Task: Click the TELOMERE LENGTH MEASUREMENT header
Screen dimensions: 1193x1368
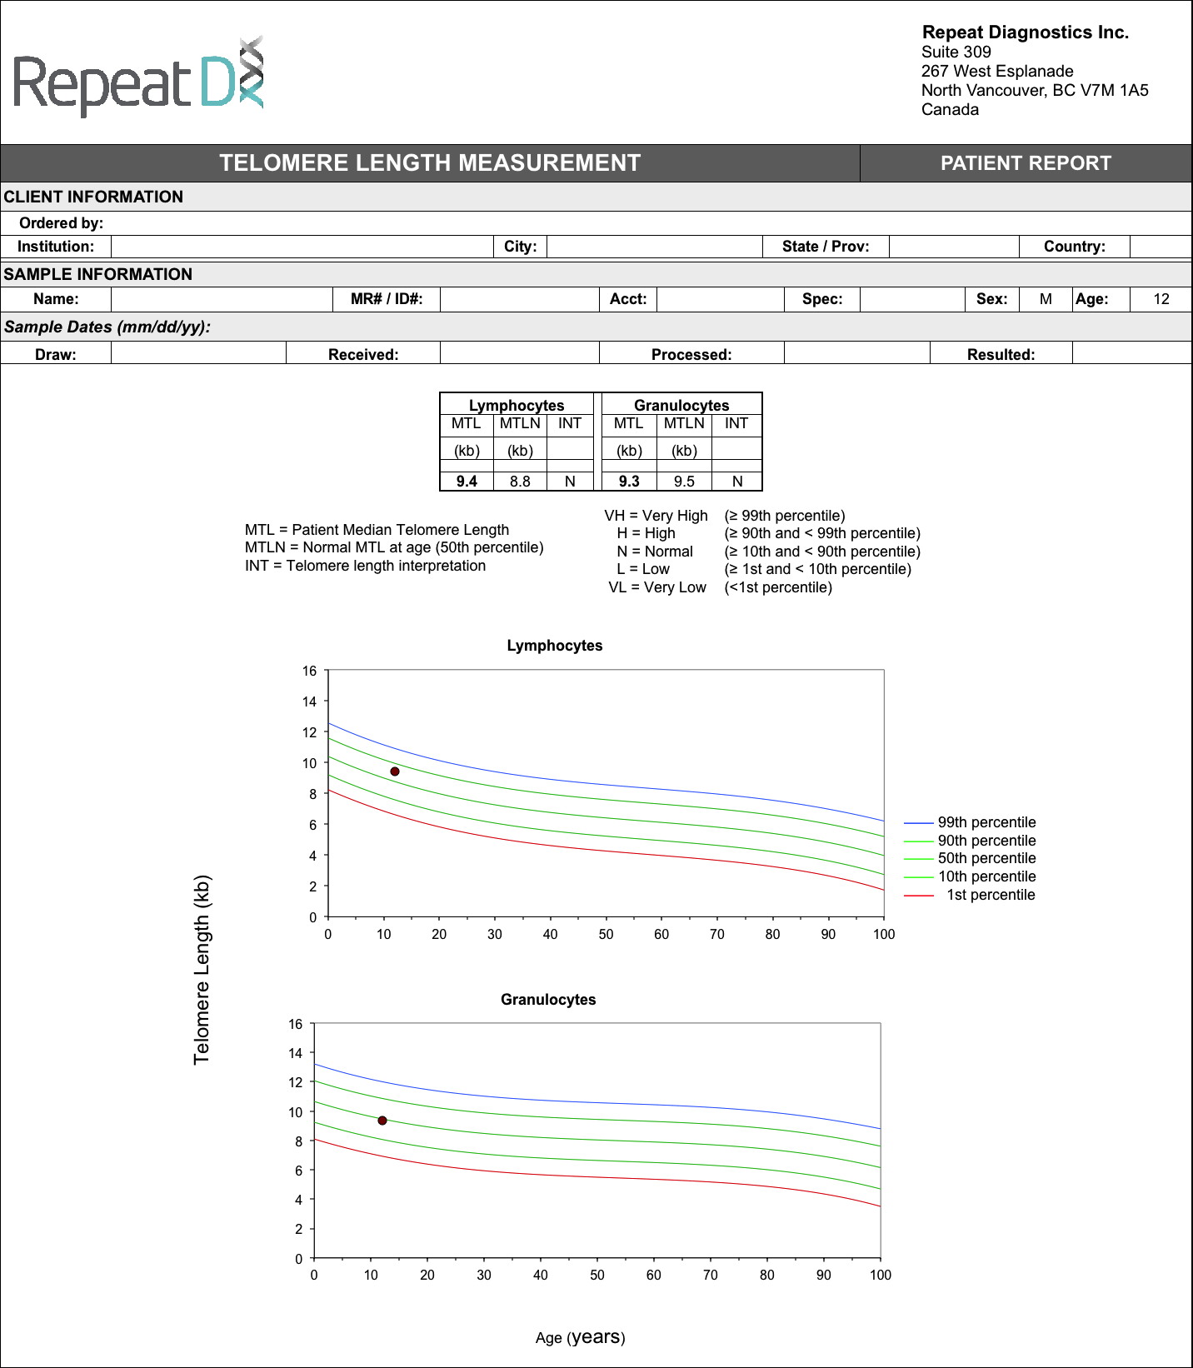Action: pos(430,163)
